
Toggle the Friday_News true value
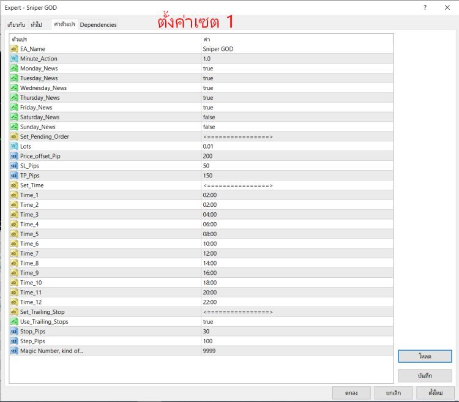208,107
